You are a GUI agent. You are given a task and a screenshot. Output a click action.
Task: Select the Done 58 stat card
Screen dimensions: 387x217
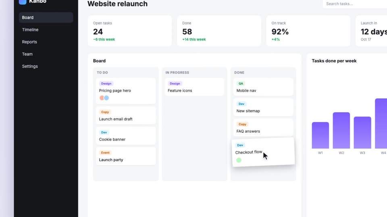click(x=219, y=31)
